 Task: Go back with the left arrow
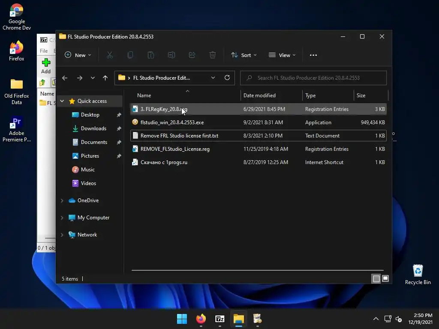[x=65, y=78]
